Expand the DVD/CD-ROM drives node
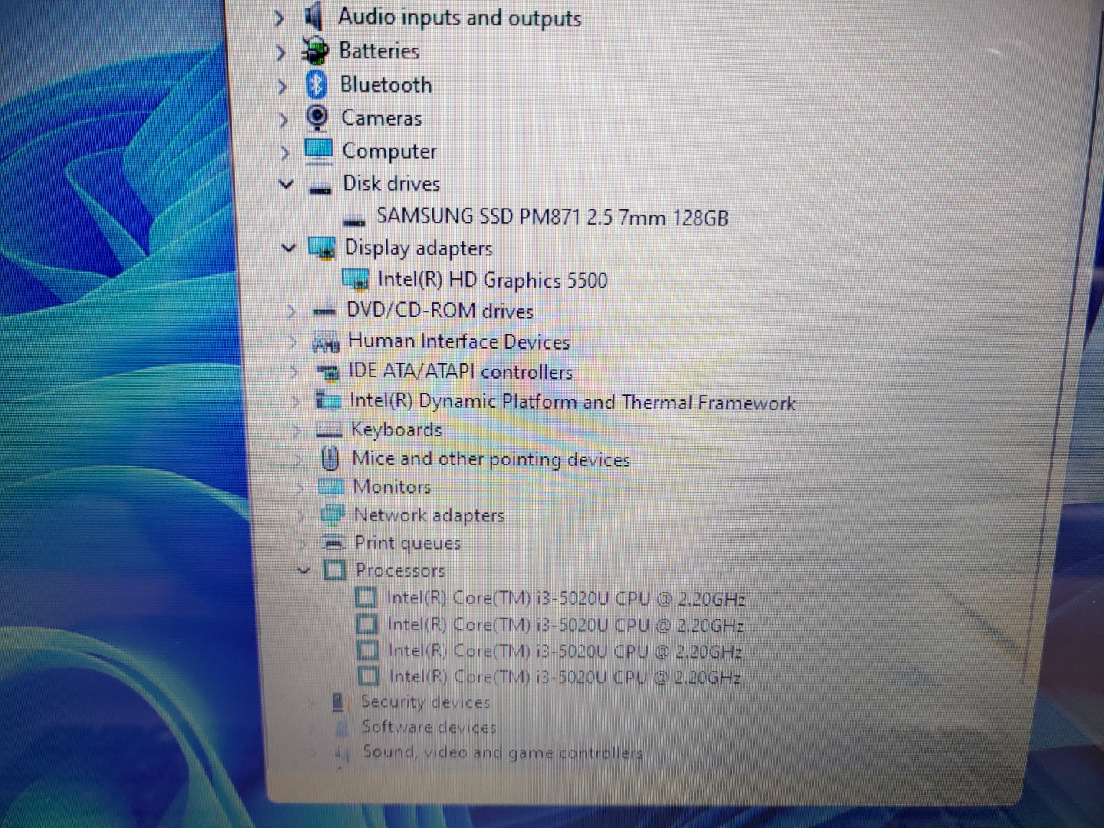 pos(291,310)
